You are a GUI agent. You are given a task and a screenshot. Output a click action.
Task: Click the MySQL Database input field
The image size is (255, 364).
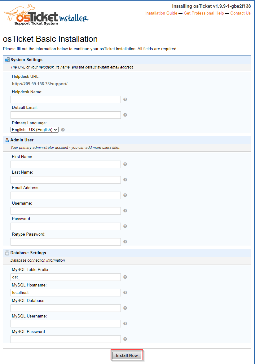coord(65,308)
